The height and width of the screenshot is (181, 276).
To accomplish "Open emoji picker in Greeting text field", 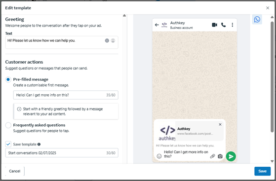I will [x=107, y=40].
